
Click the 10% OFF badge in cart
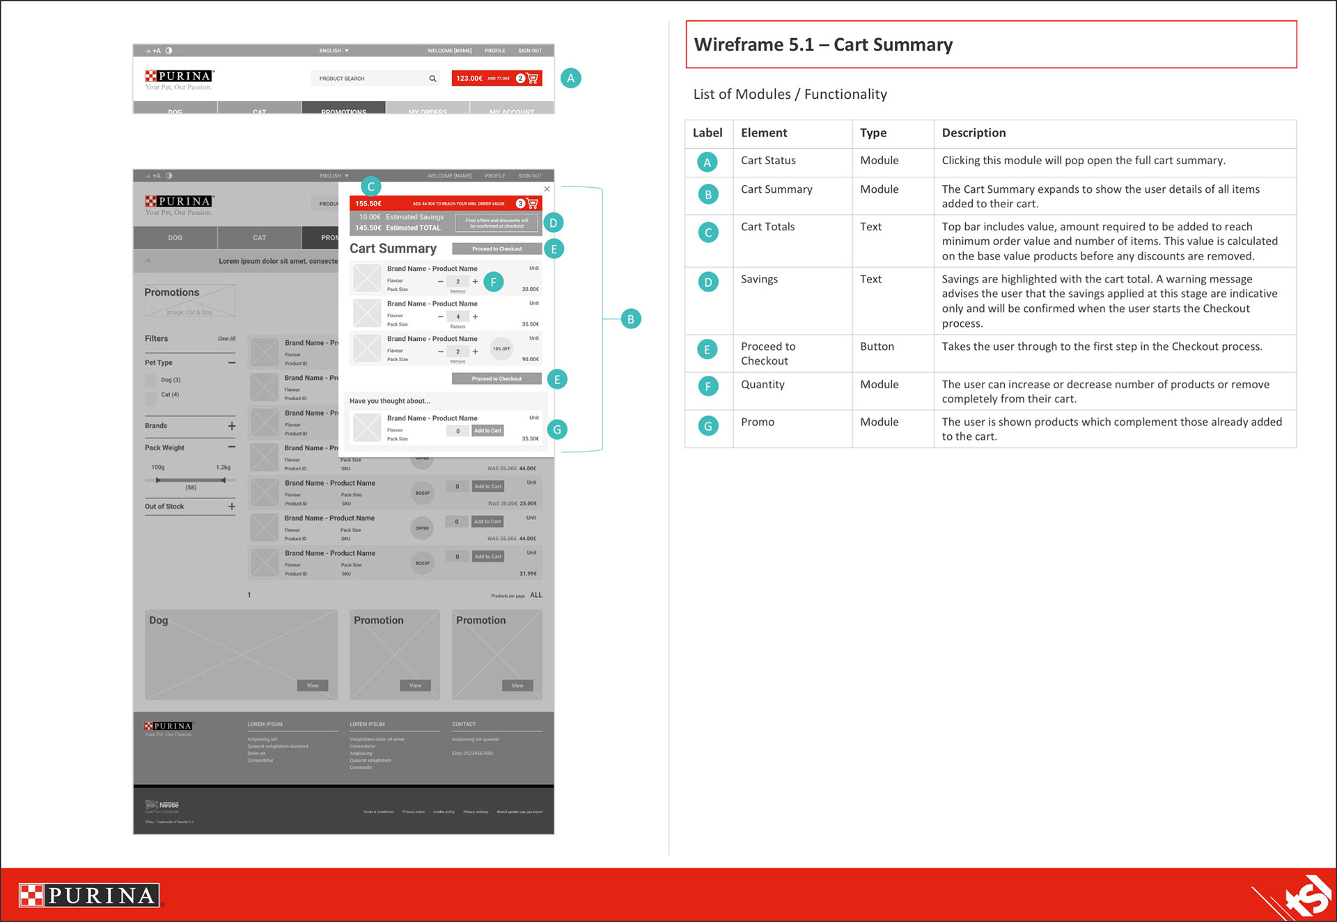click(501, 349)
